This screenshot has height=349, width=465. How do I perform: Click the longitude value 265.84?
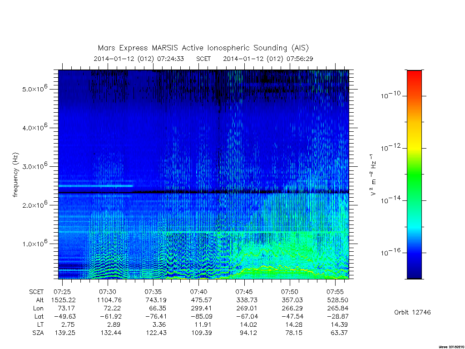tap(337, 309)
